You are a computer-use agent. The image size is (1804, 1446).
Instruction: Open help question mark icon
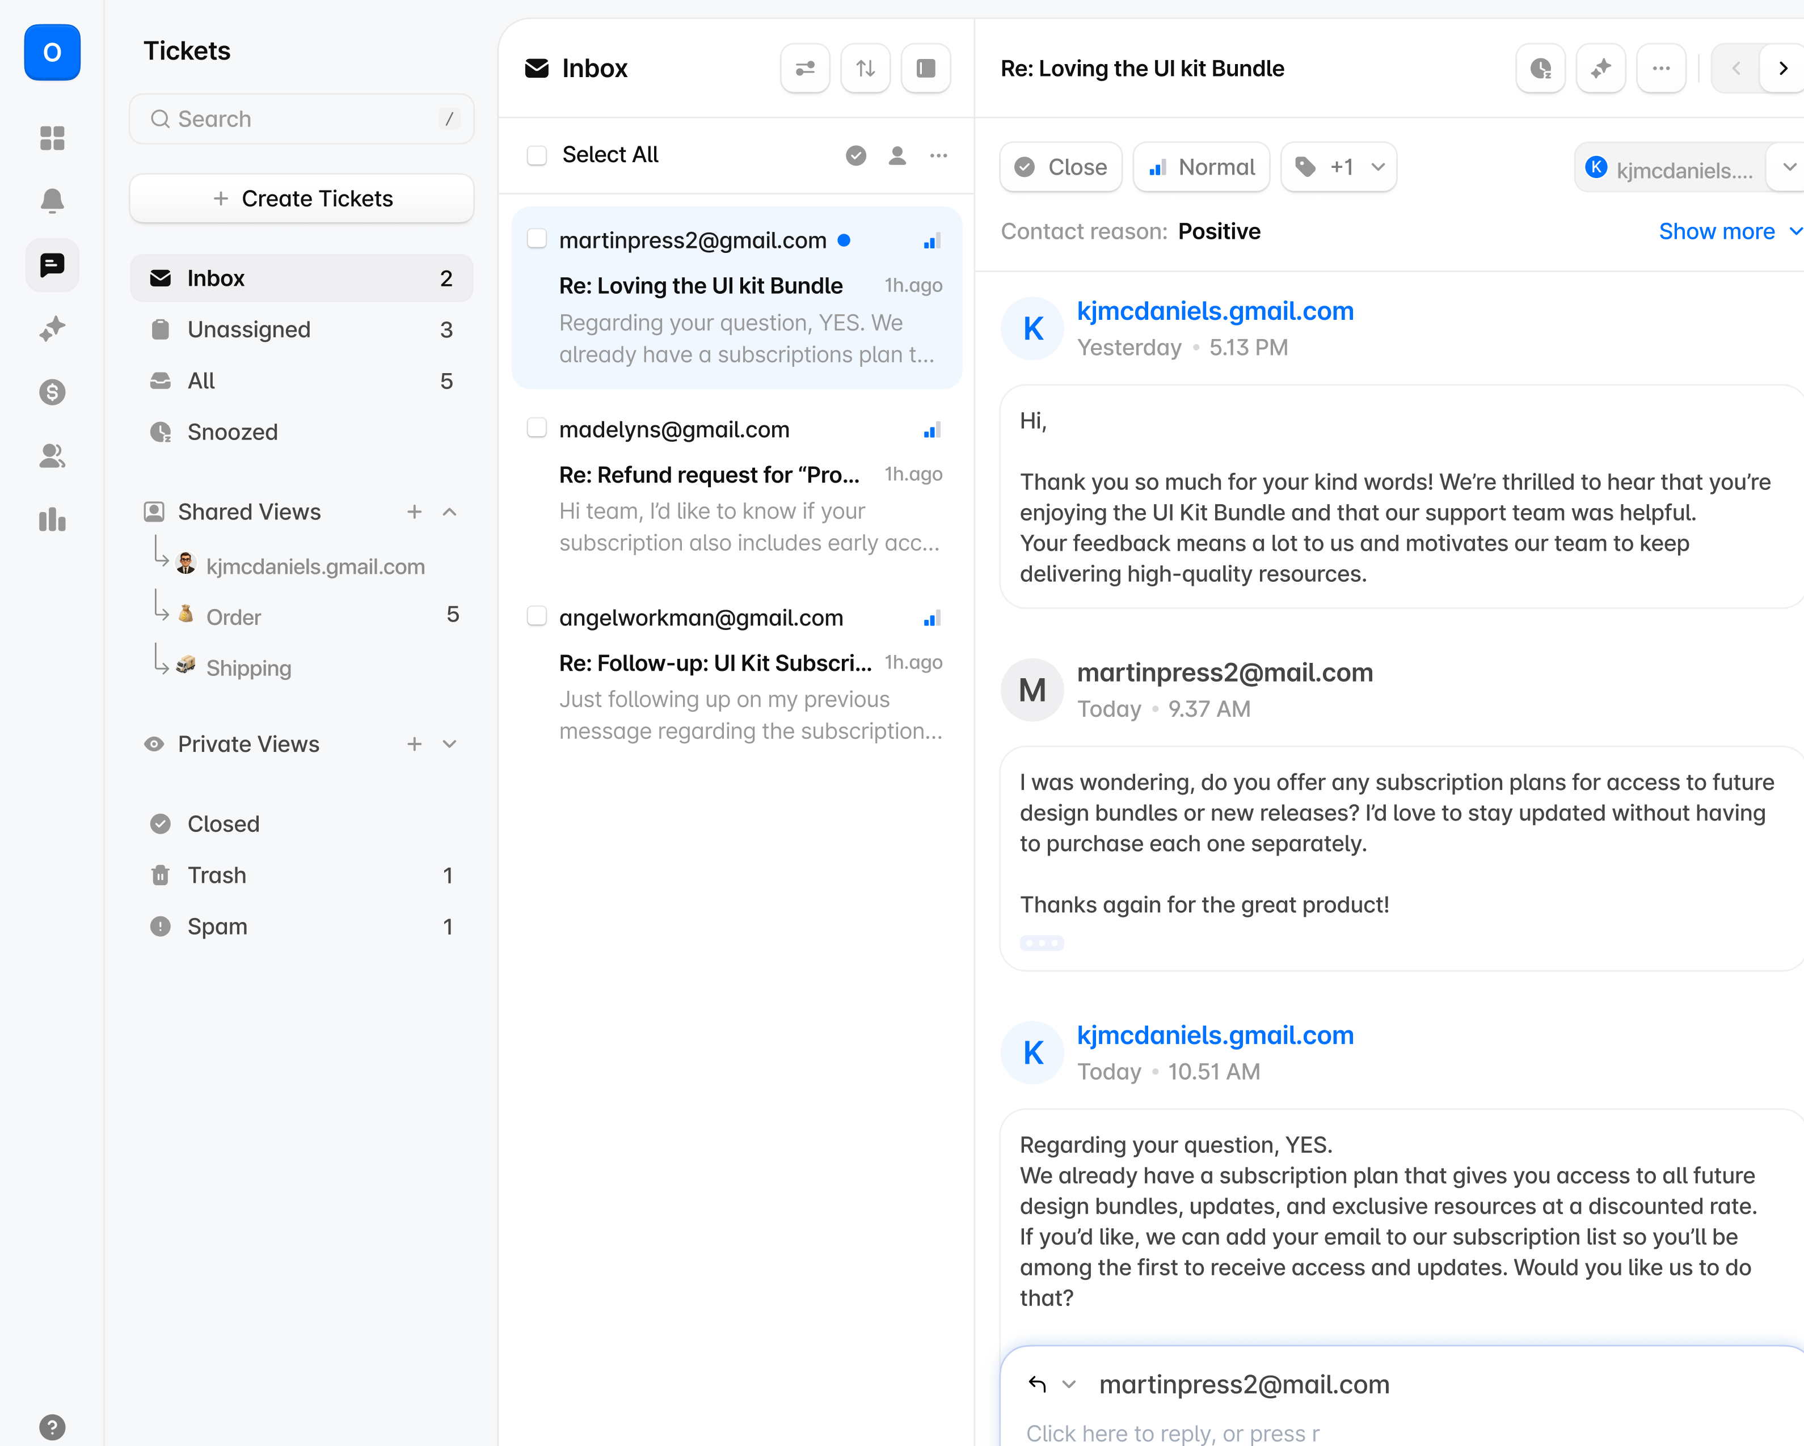[x=52, y=1427]
